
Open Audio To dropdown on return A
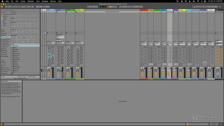click(144, 43)
